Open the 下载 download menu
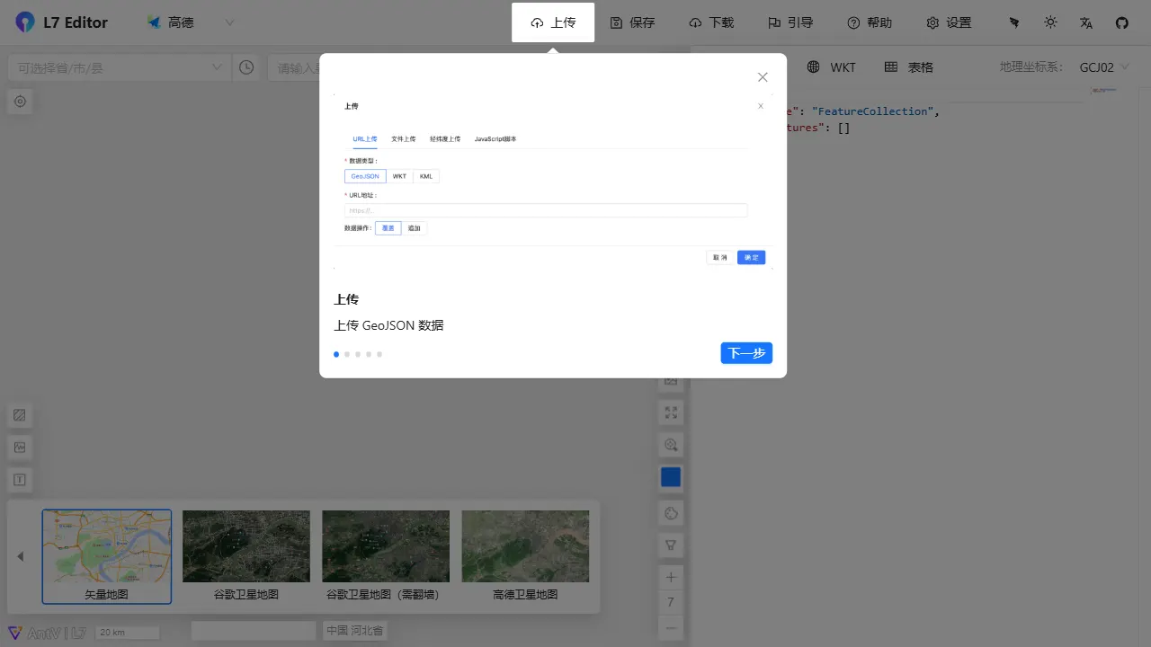This screenshot has height=647, width=1151. 711,22
